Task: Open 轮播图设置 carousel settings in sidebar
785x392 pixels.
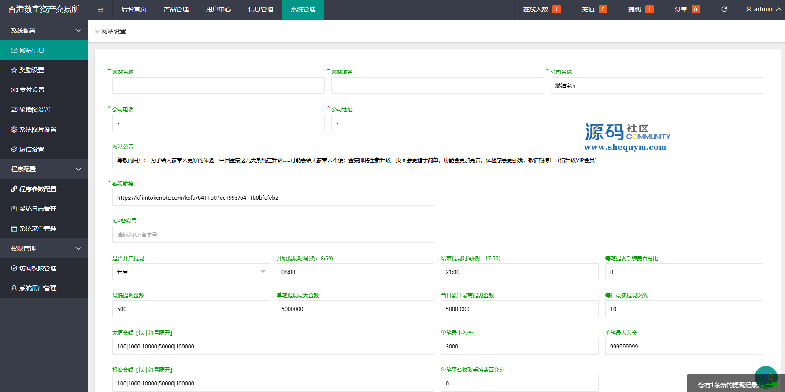Action: (x=34, y=110)
